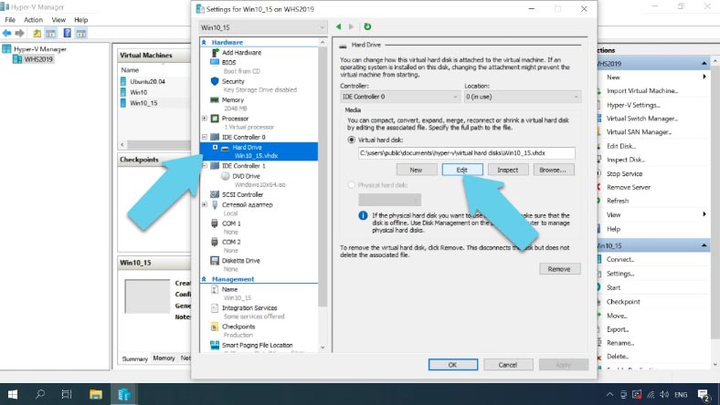The width and height of the screenshot is (720, 405).
Task: Open notification center on taskbar
Action: pyautogui.click(x=704, y=394)
